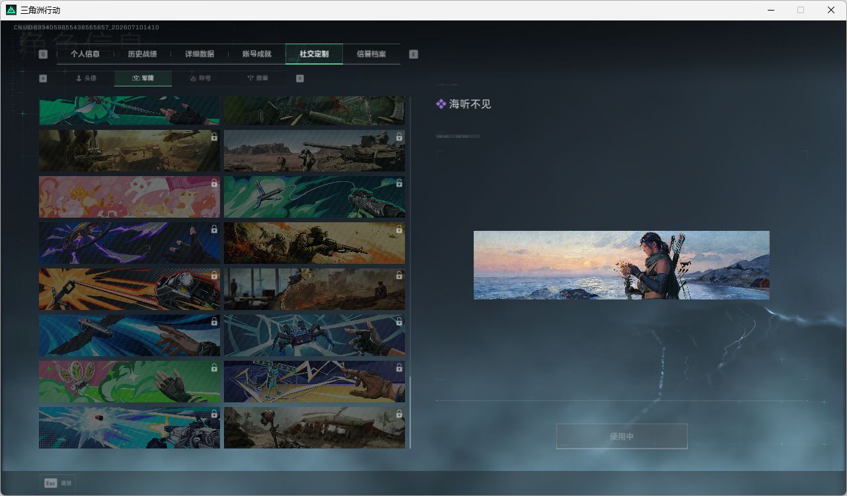Select the orange comic burst banner

point(129,289)
